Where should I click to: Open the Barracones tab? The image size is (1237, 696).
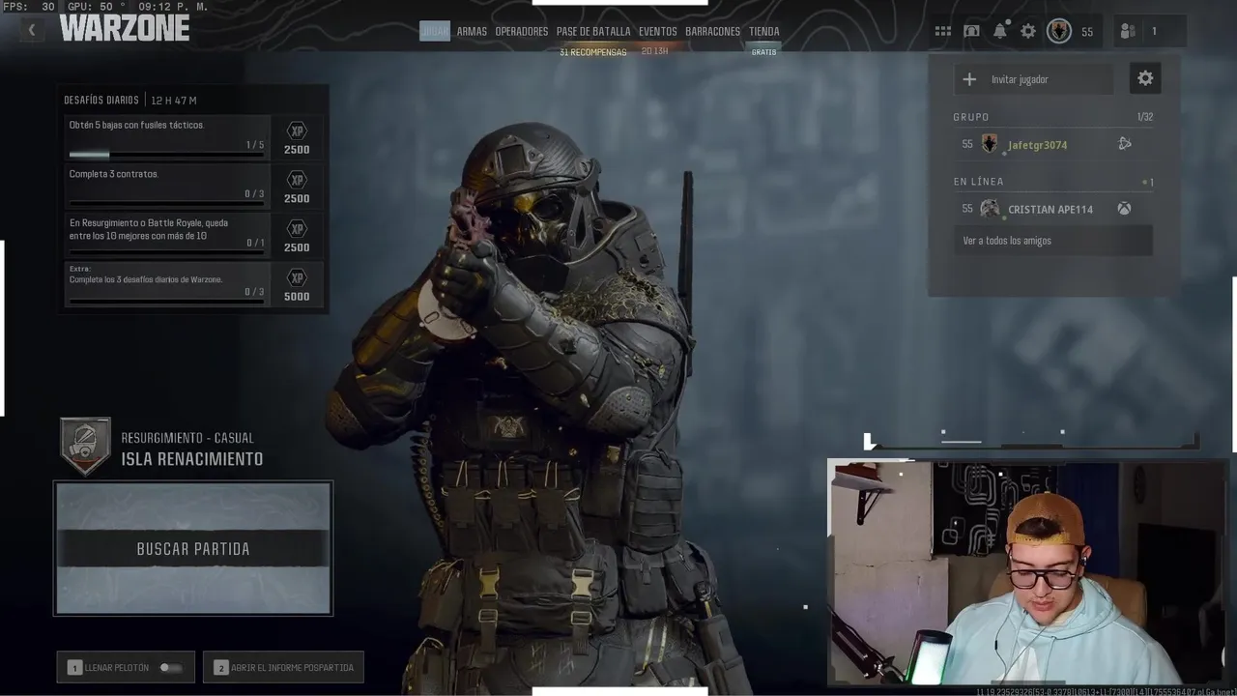point(712,31)
